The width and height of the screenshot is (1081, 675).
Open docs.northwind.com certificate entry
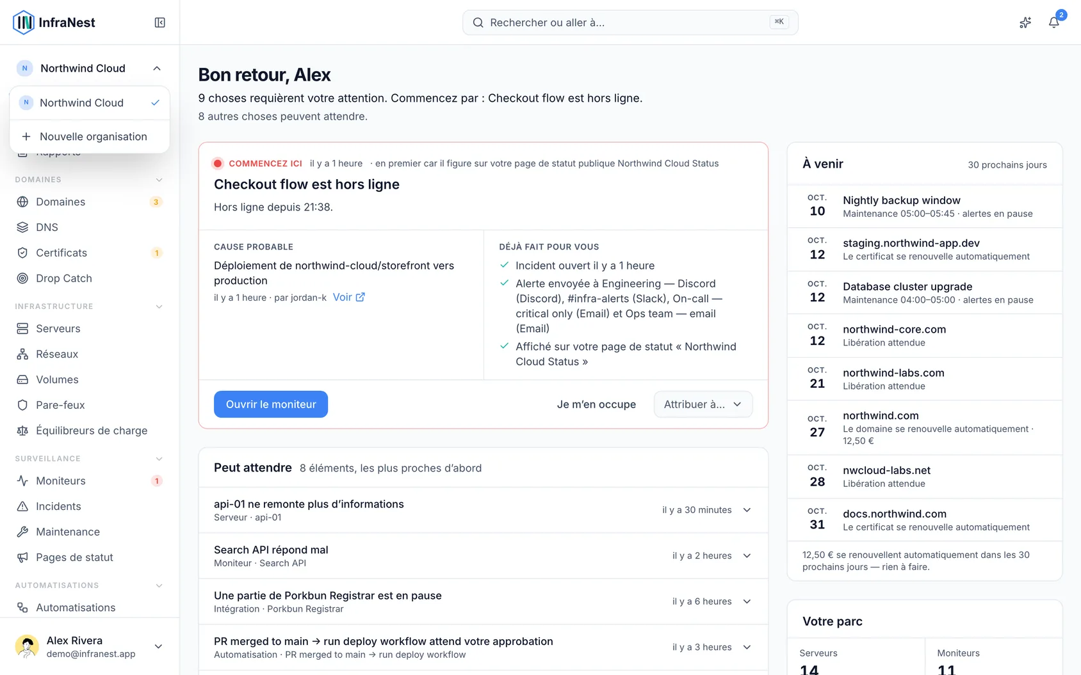(925, 520)
